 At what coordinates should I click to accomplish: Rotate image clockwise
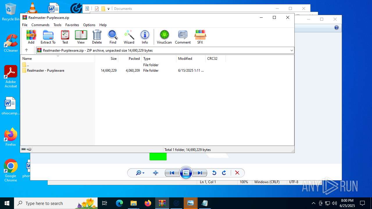(x=224, y=173)
